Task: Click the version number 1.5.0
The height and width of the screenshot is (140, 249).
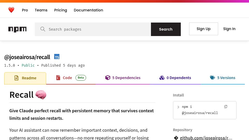Action: click(x=10, y=65)
